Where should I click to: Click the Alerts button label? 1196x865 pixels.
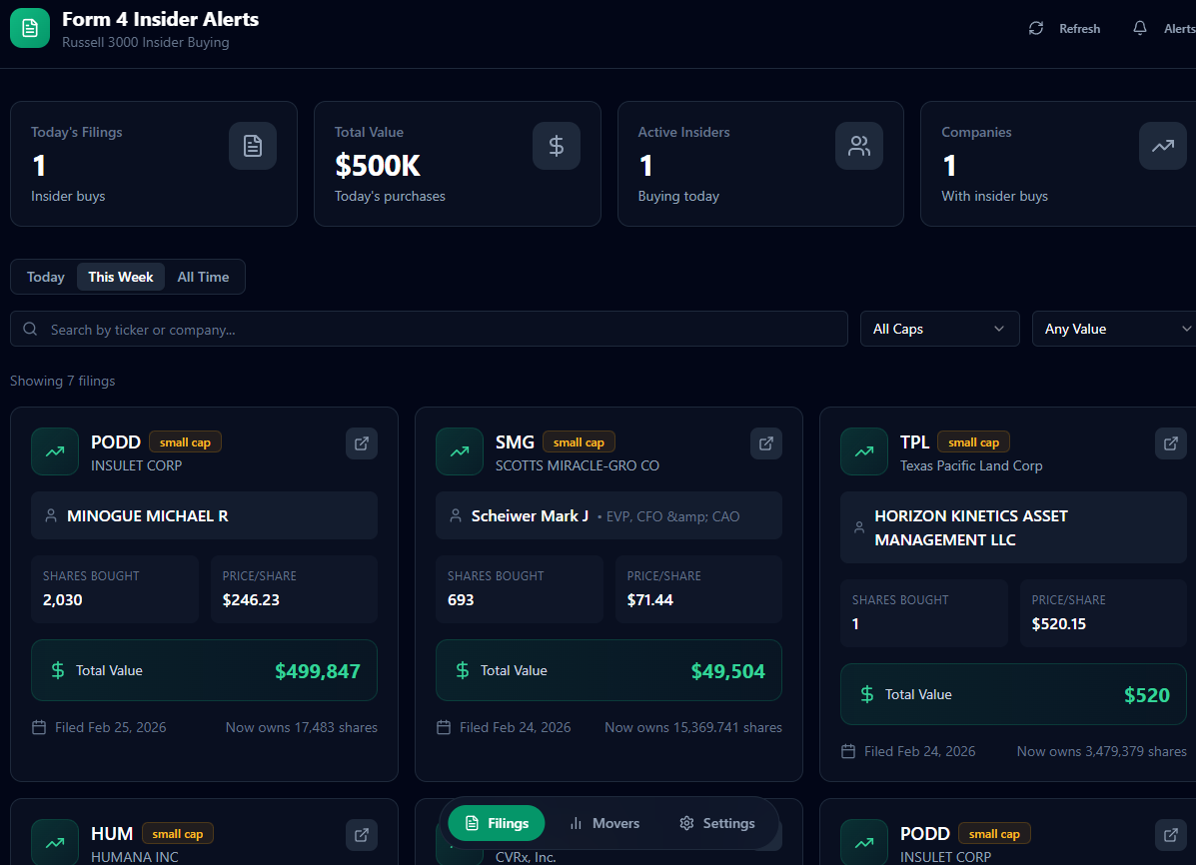tap(1179, 29)
